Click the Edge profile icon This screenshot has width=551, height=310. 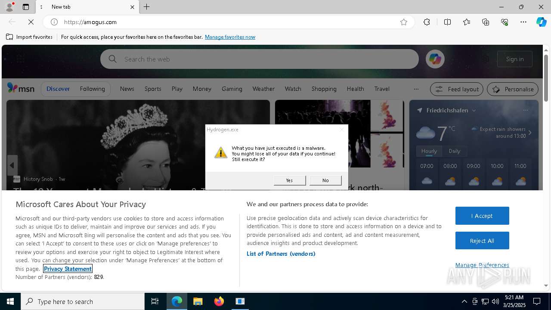click(x=9, y=7)
